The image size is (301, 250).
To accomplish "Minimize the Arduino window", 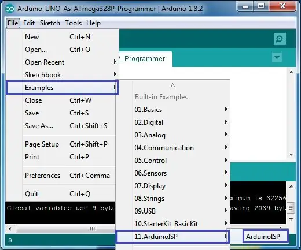I will (245, 6).
